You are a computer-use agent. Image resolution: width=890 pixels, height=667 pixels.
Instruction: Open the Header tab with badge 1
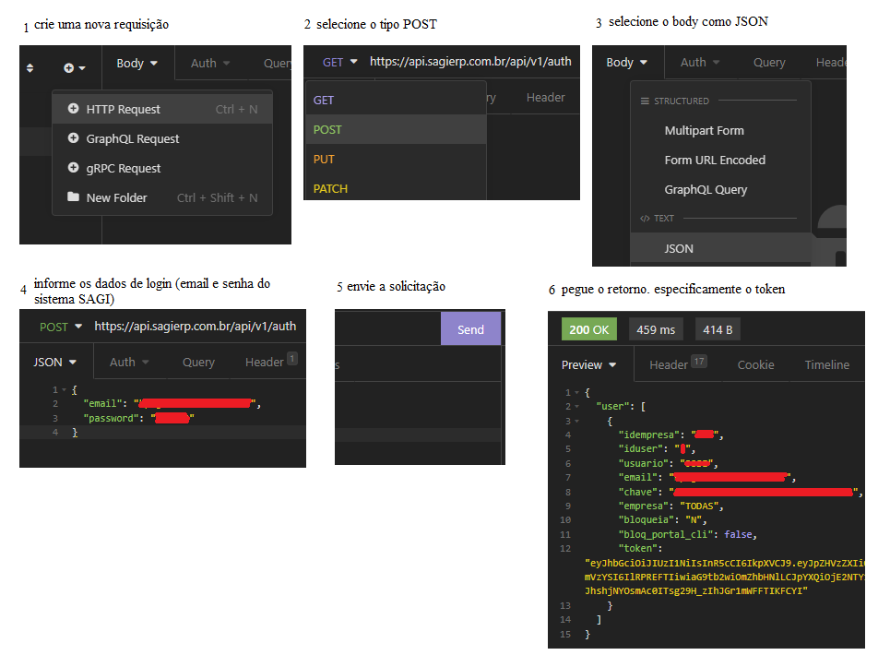[271, 361]
